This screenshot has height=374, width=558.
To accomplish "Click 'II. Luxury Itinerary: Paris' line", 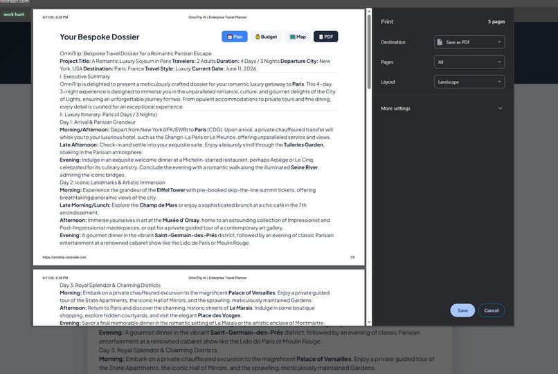I will click(108, 115).
